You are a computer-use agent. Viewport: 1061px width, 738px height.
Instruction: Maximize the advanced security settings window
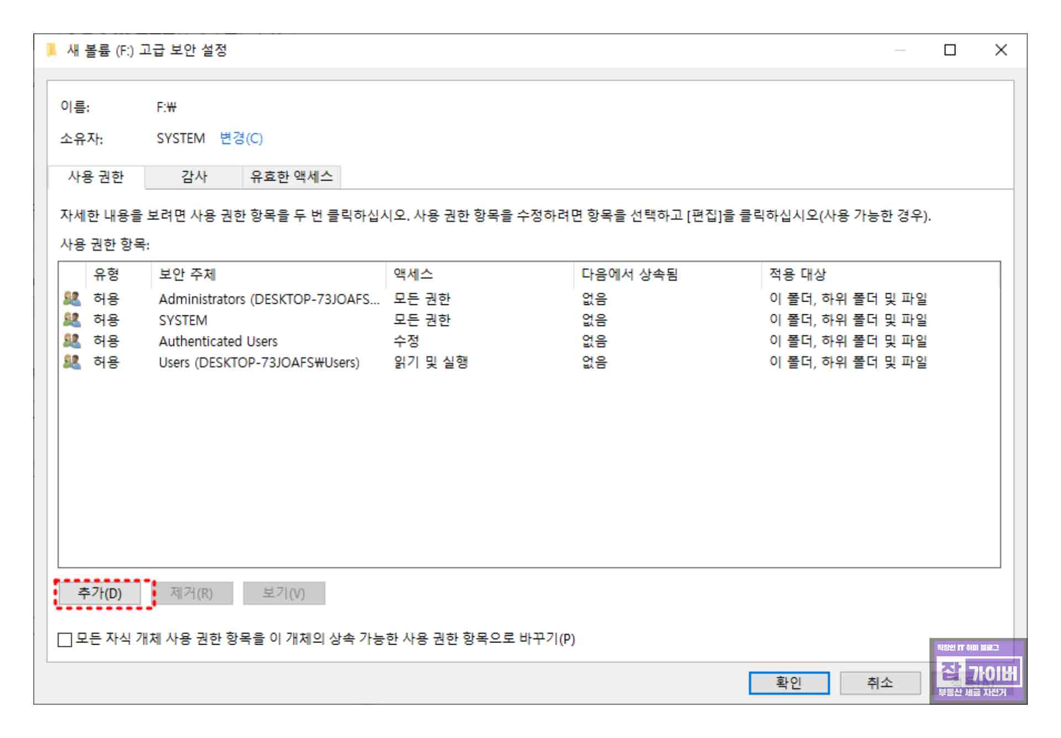tap(949, 50)
